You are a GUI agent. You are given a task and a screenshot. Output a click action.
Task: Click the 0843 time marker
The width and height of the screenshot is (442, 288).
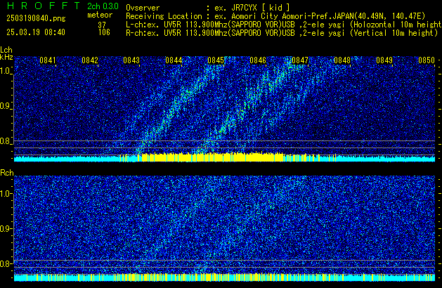pyautogui.click(x=131, y=60)
